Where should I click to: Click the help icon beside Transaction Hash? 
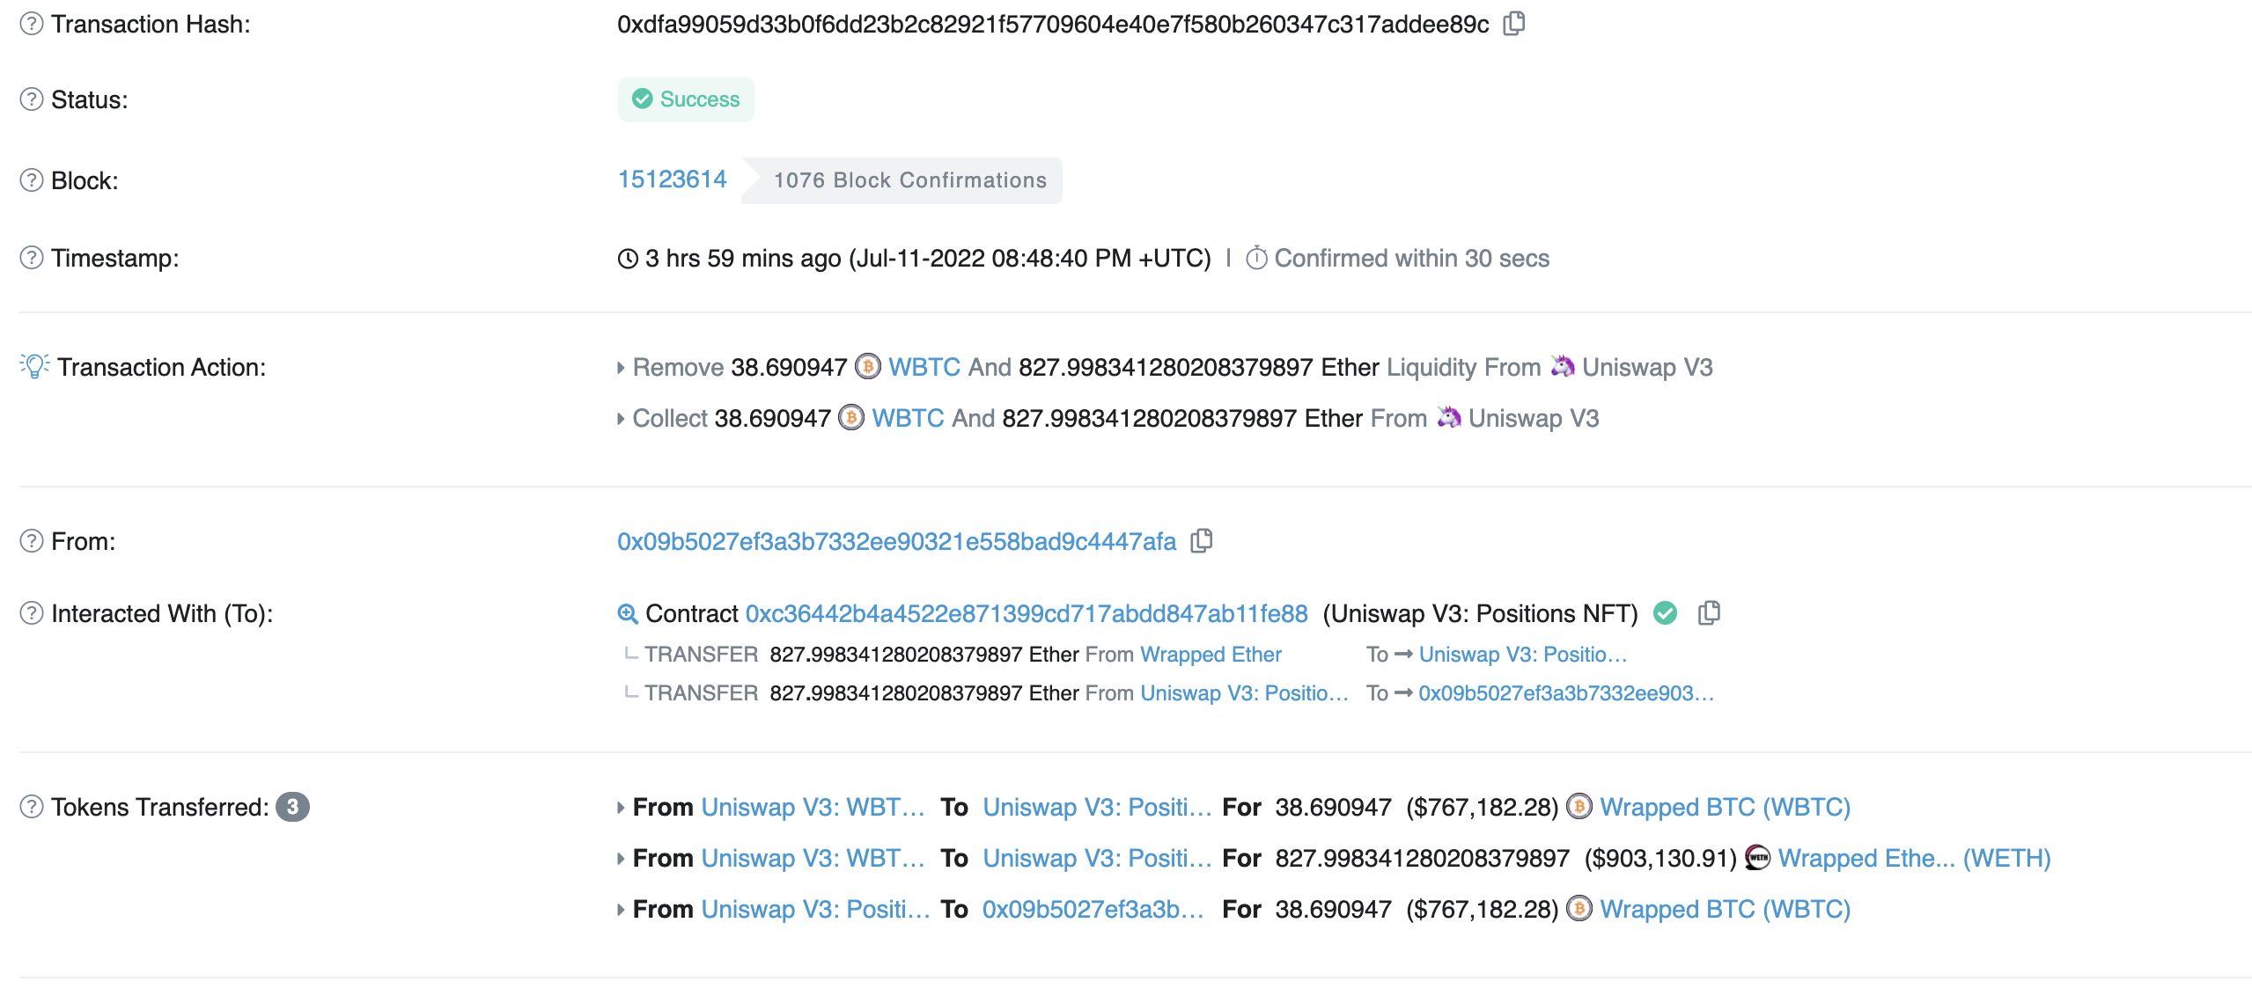pyautogui.click(x=32, y=24)
